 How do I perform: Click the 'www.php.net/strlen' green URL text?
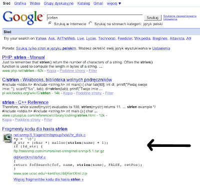click(18, 71)
